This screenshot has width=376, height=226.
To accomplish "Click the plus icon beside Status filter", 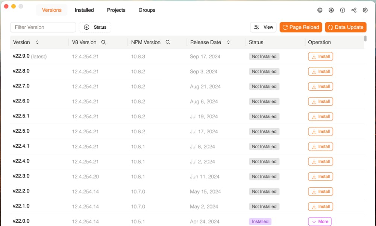I will [87, 27].
